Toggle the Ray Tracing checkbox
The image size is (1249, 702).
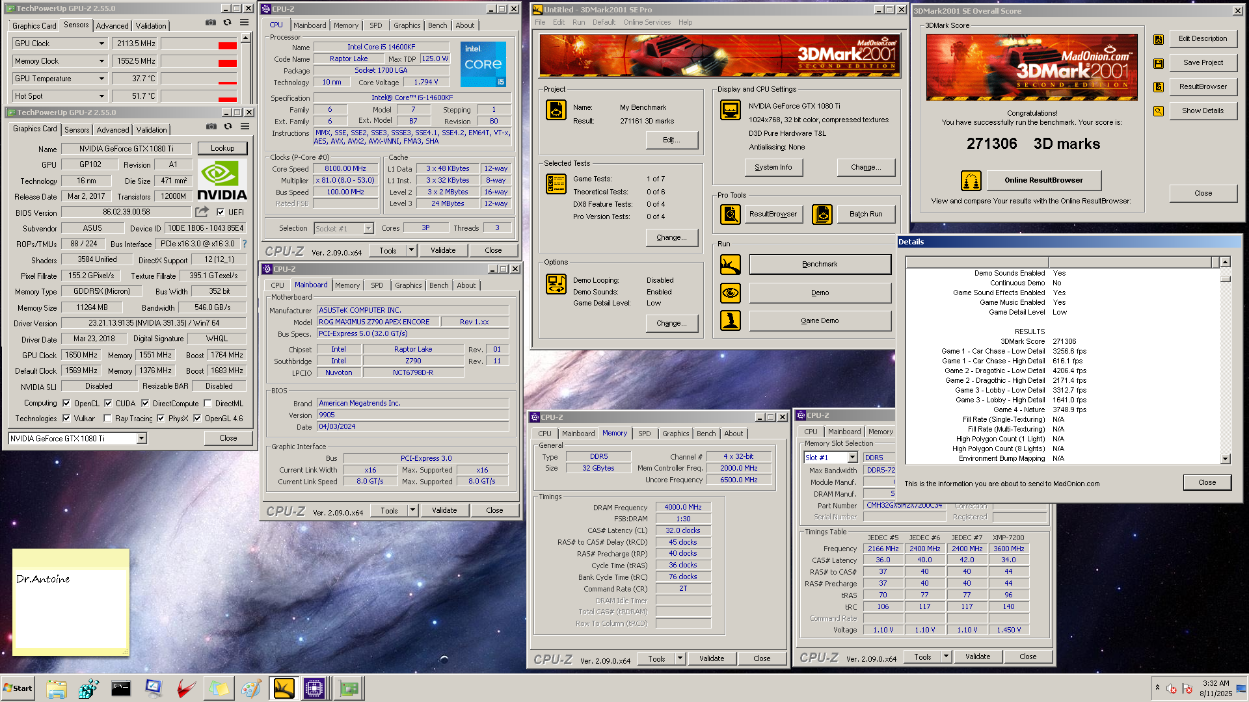coord(108,418)
